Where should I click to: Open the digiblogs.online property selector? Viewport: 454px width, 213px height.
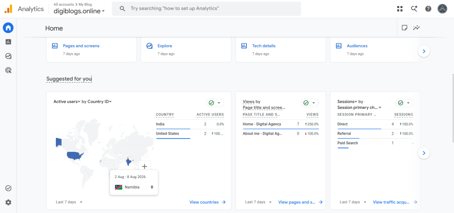[x=79, y=11]
